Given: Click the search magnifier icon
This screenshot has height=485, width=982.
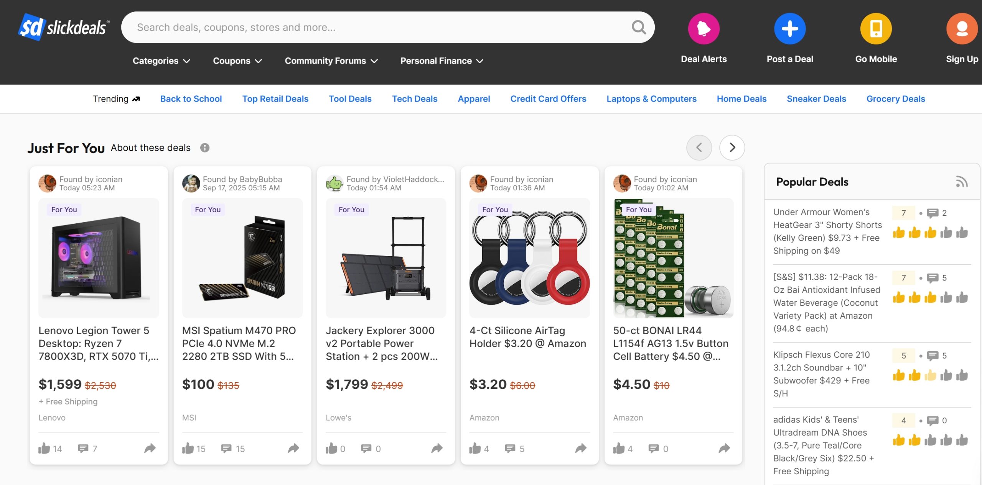Looking at the screenshot, I should [x=639, y=27].
